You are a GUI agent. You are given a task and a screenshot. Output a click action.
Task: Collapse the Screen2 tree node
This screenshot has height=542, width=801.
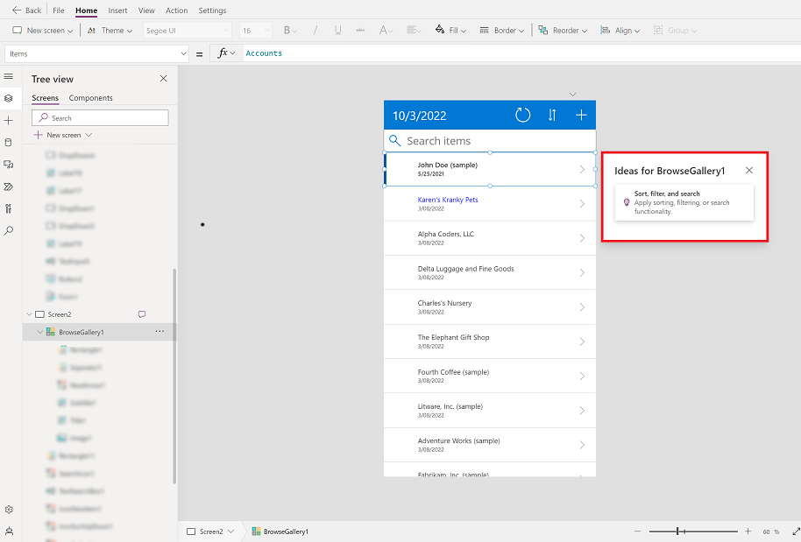point(29,313)
